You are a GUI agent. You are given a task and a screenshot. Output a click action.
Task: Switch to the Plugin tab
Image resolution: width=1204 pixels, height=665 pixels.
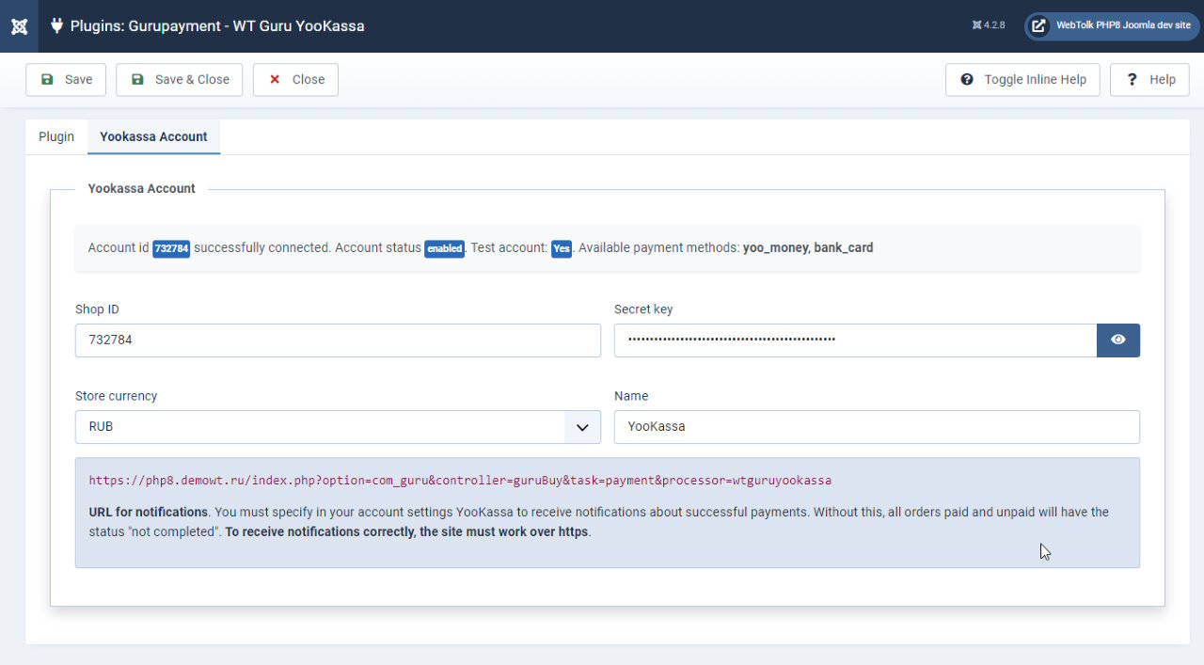click(56, 137)
